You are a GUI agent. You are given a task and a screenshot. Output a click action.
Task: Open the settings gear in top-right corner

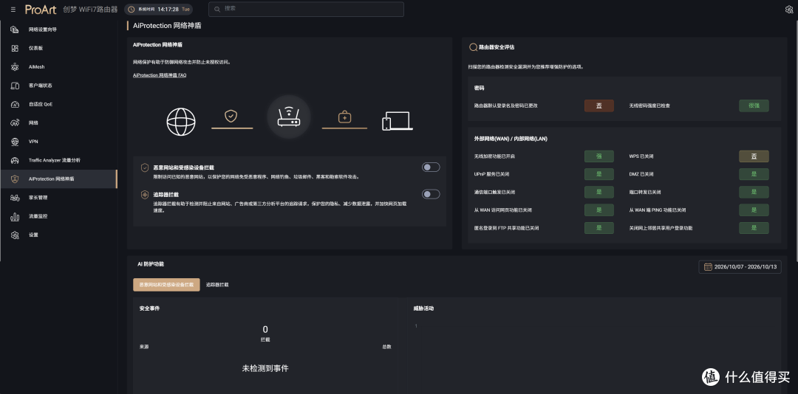tap(789, 9)
